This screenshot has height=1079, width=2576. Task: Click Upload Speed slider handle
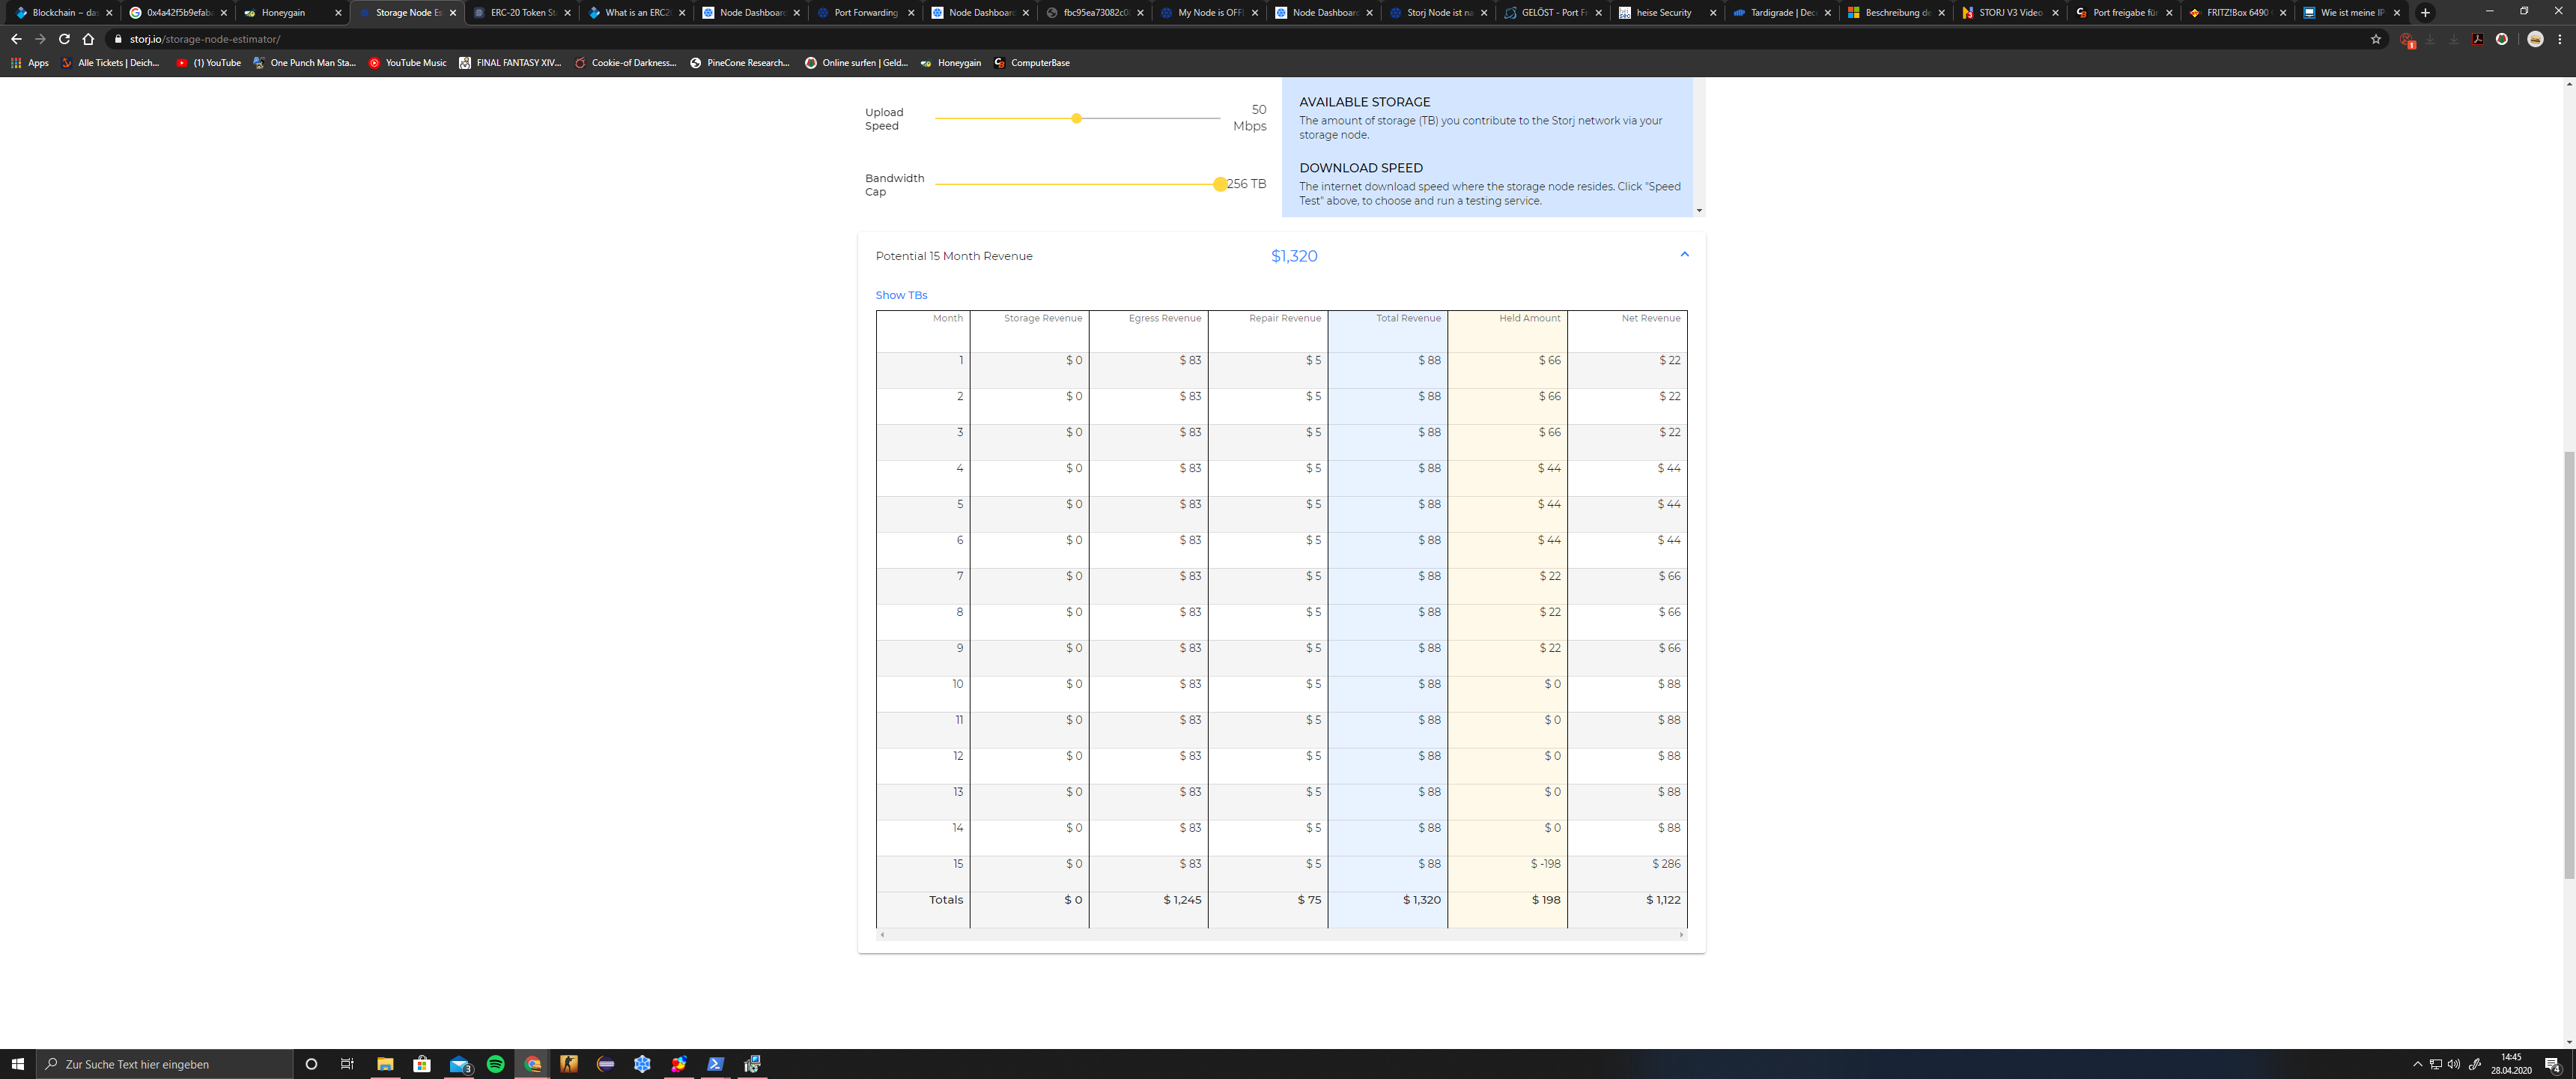click(x=1076, y=118)
